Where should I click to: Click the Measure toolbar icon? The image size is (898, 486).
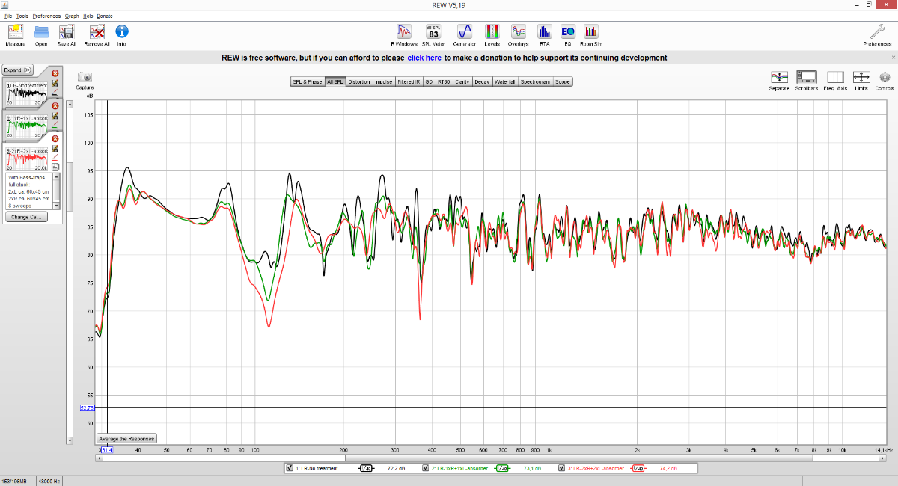(15, 32)
